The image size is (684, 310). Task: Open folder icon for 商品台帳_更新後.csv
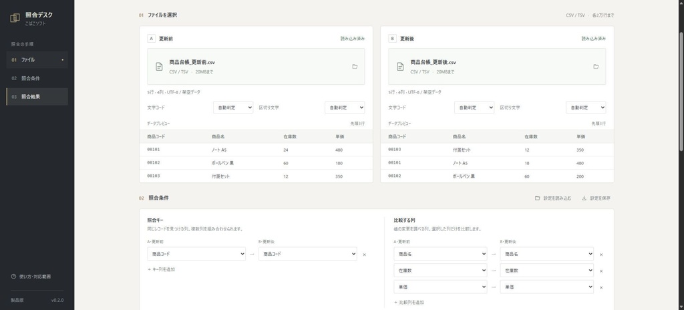point(595,67)
